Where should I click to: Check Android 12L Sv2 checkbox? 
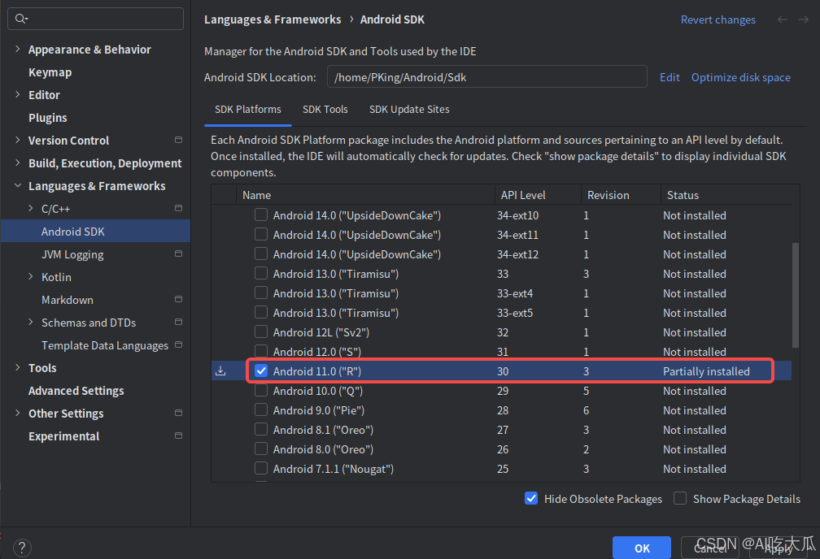tap(261, 331)
